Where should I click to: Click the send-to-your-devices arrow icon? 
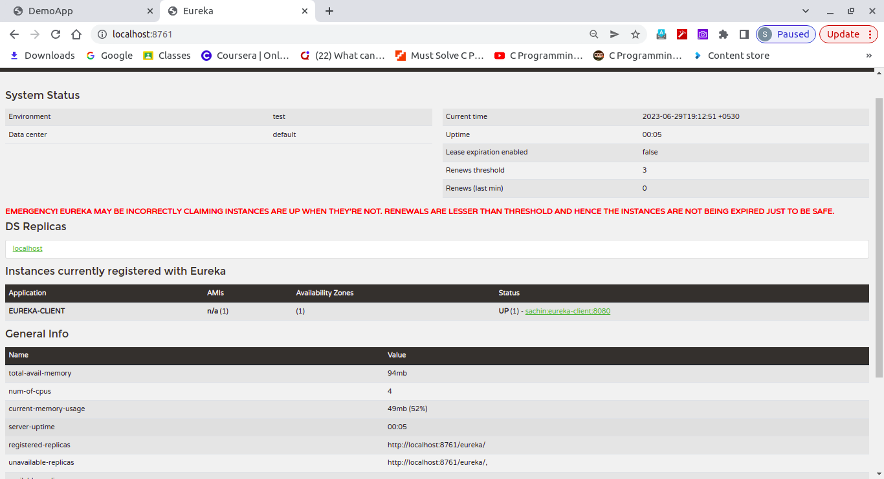pyautogui.click(x=614, y=34)
